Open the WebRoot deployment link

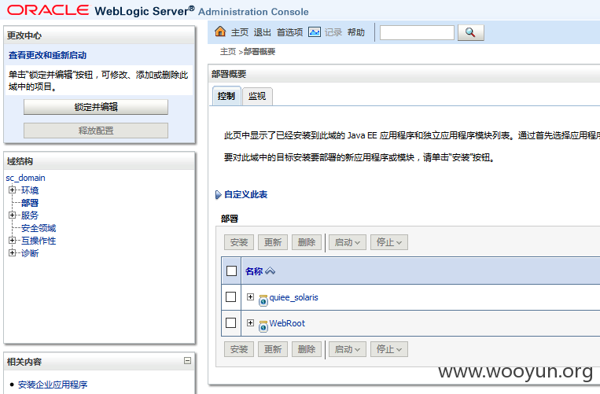coord(287,323)
